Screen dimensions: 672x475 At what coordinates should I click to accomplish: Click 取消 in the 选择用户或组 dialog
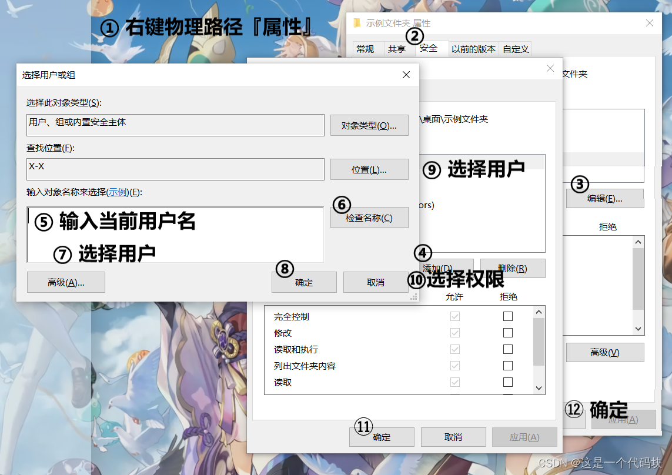376,283
